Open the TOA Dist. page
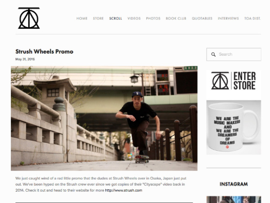The image size is (270, 203). pyautogui.click(x=252, y=18)
